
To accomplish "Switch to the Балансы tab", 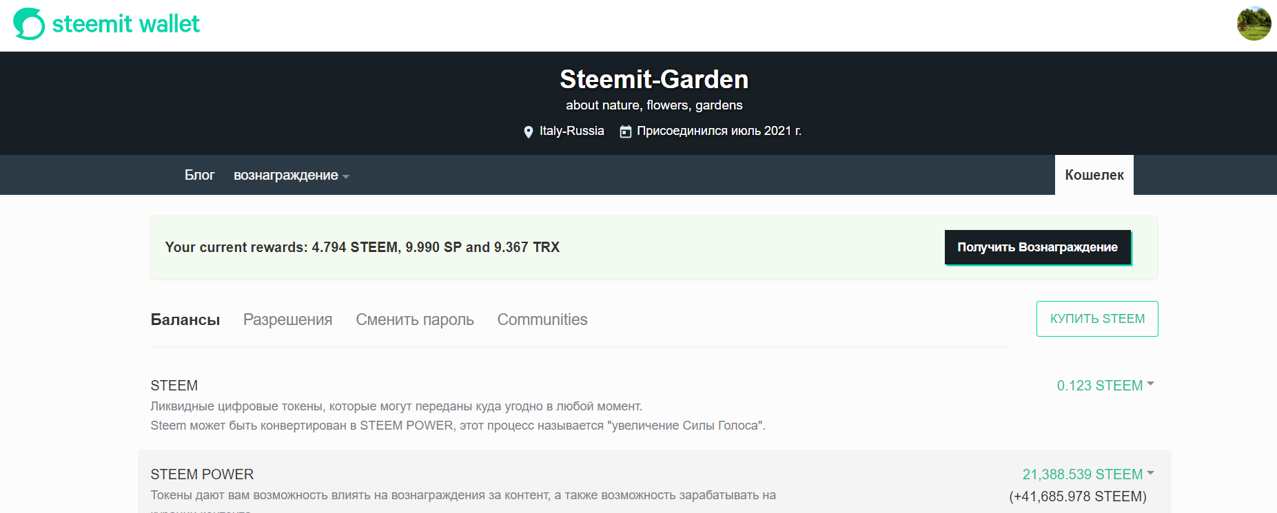I will click(x=185, y=320).
